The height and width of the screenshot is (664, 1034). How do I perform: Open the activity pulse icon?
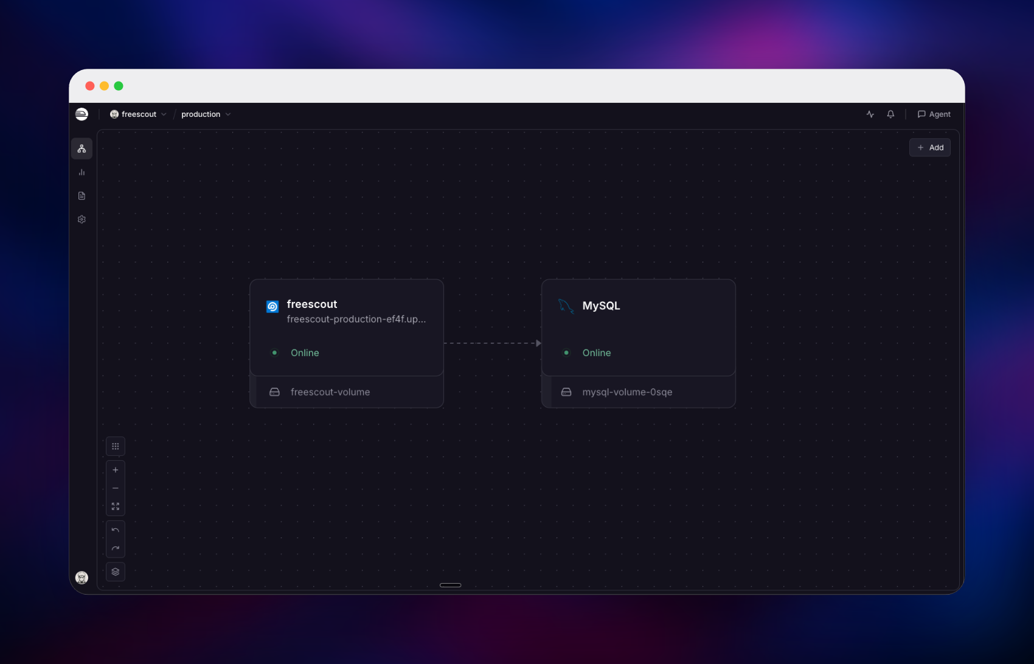point(870,114)
